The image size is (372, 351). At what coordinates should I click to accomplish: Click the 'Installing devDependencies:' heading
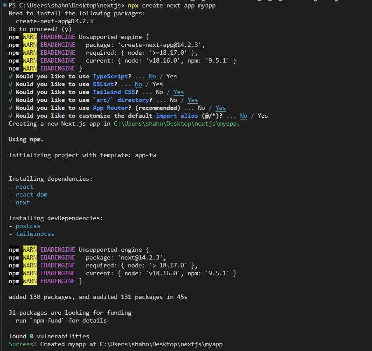56,218
